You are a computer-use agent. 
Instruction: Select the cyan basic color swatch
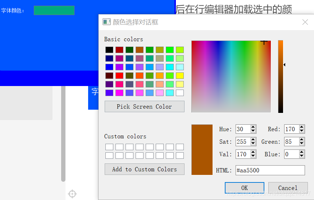[170, 67]
